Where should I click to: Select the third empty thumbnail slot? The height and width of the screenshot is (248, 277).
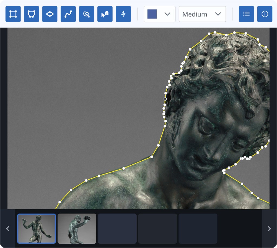[117, 229]
